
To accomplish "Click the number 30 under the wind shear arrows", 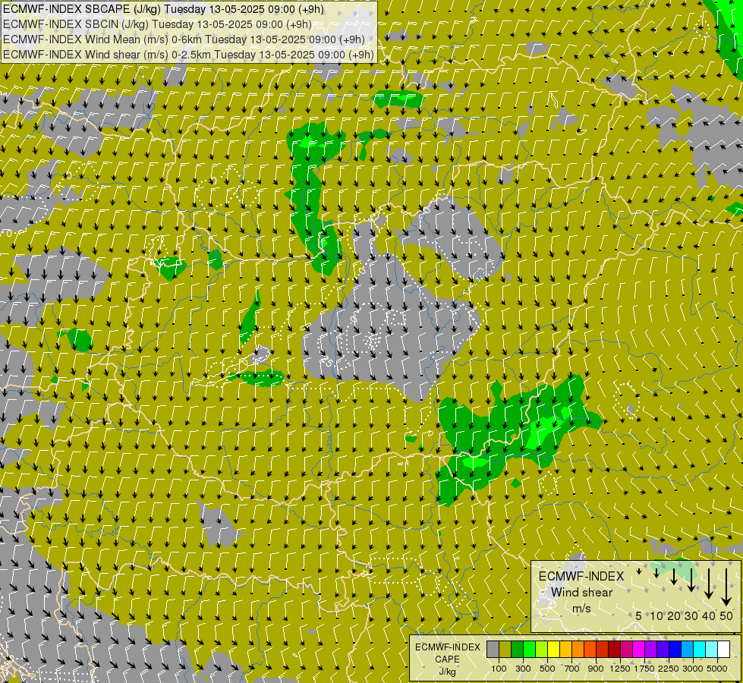I will (x=691, y=615).
